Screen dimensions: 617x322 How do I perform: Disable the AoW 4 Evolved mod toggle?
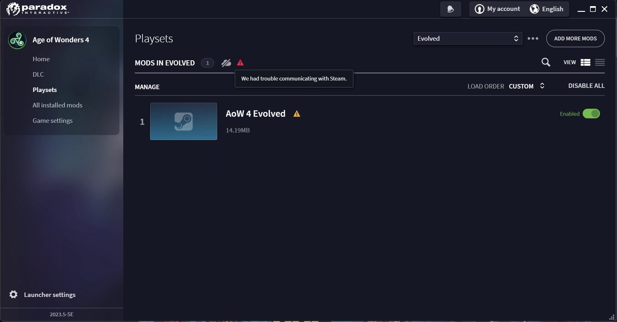pos(591,114)
